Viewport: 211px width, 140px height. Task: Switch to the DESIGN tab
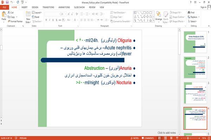pos(35,7)
